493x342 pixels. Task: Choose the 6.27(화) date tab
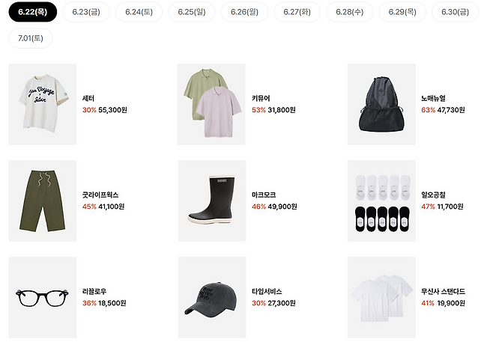297,12
